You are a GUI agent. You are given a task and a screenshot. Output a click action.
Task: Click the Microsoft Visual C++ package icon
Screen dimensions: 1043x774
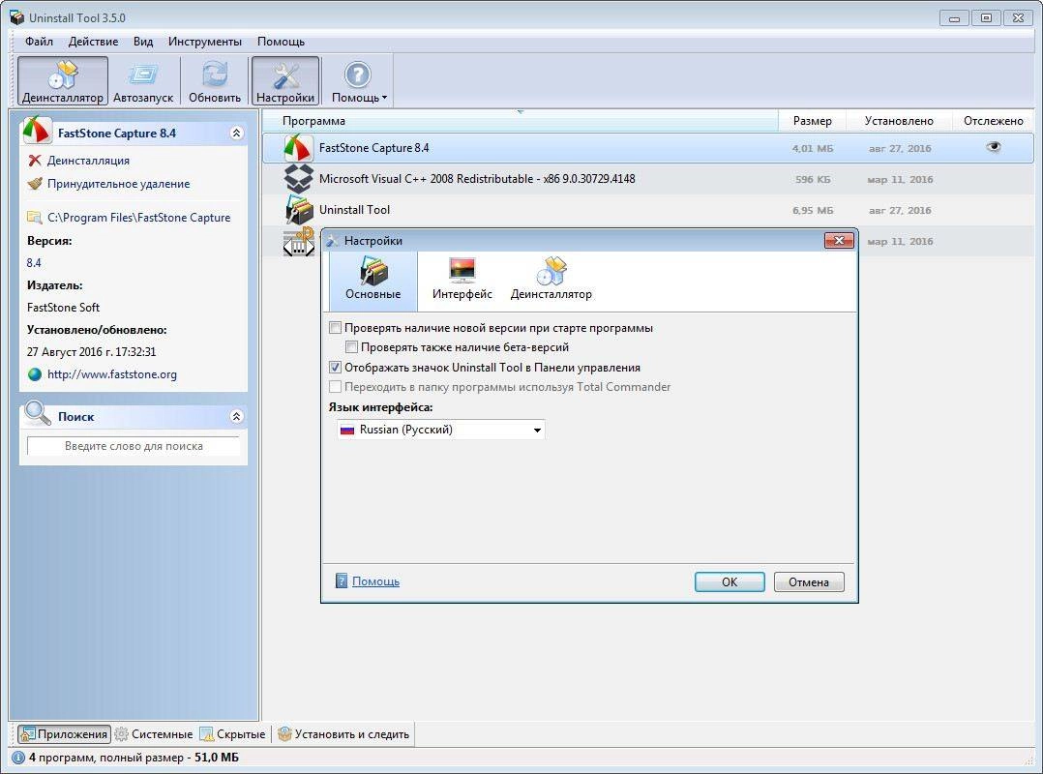pyautogui.click(x=298, y=179)
